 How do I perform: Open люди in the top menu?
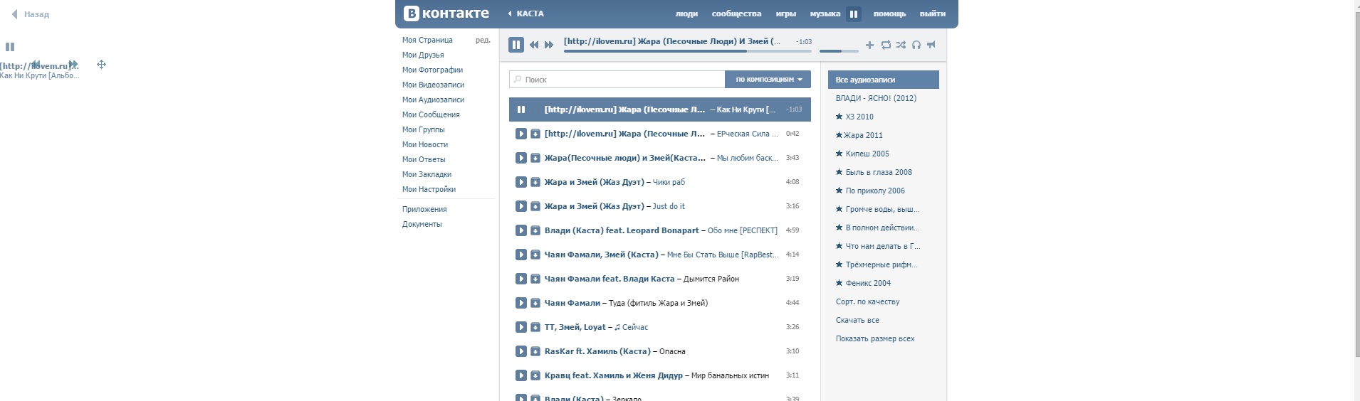(686, 14)
